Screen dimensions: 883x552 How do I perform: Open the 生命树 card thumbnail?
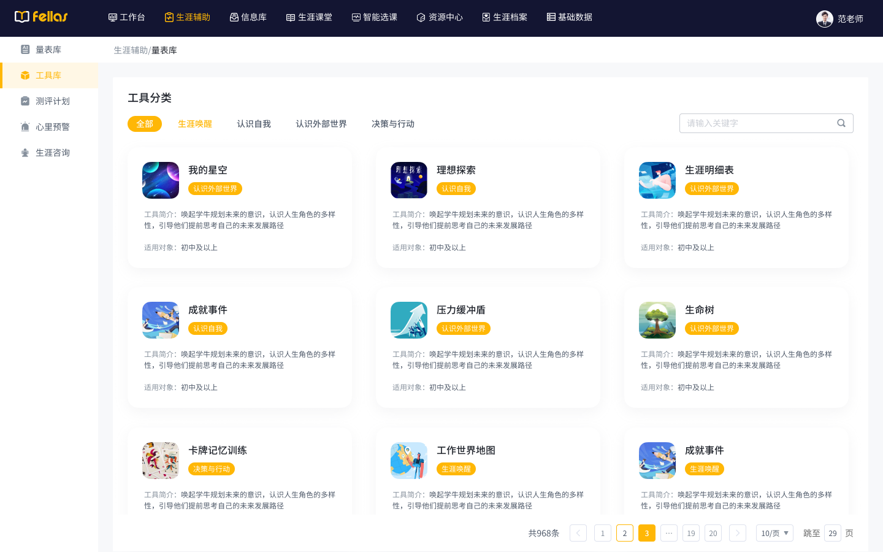(657, 320)
